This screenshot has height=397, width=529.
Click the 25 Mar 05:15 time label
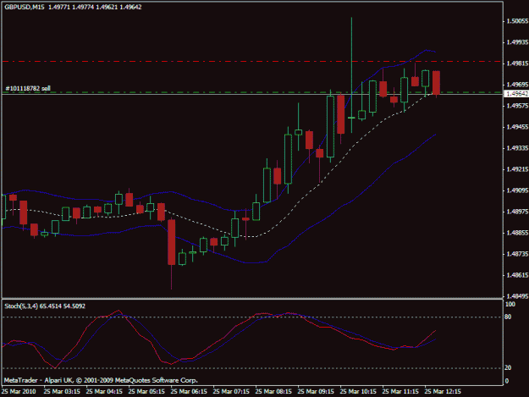[x=146, y=392]
